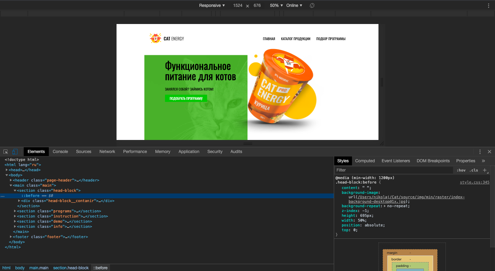Open the Event Listeners tab
The image size is (495, 271).
pyautogui.click(x=396, y=161)
